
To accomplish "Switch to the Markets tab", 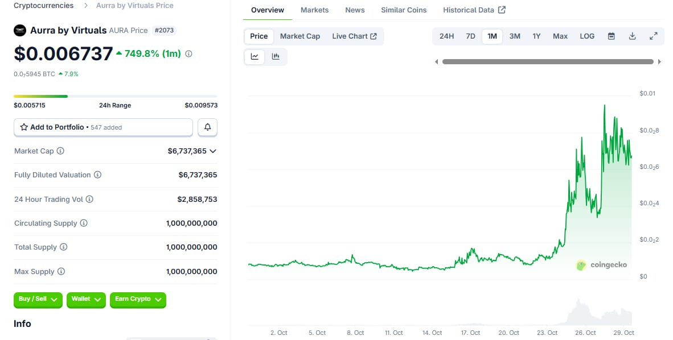I will tap(314, 10).
